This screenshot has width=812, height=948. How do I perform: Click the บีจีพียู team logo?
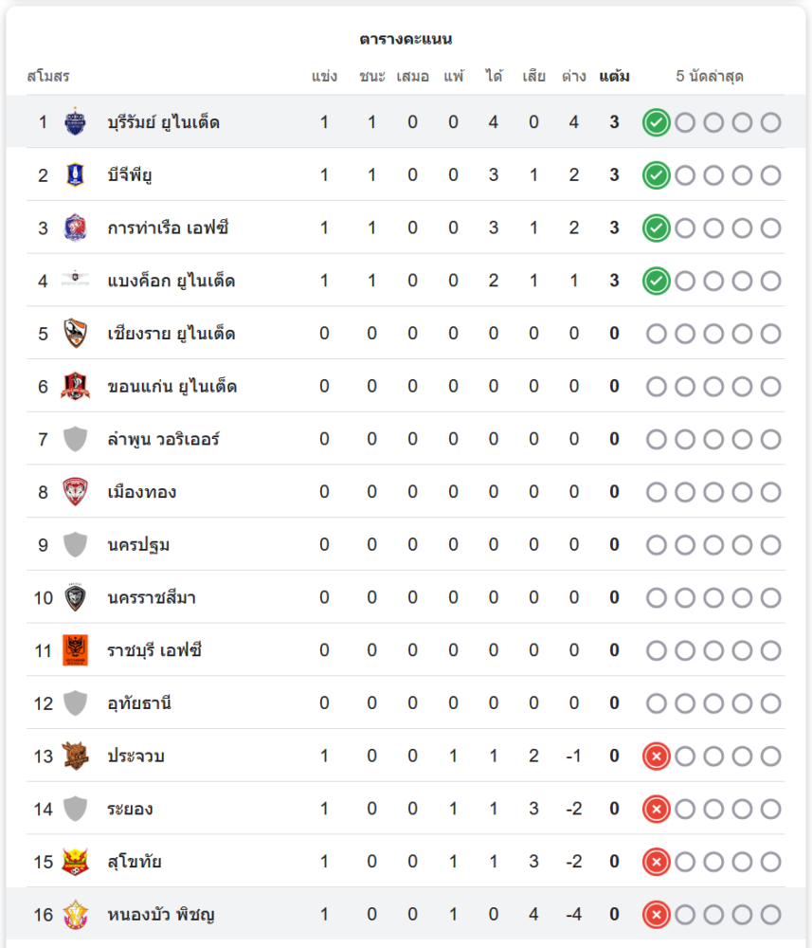coord(75,174)
